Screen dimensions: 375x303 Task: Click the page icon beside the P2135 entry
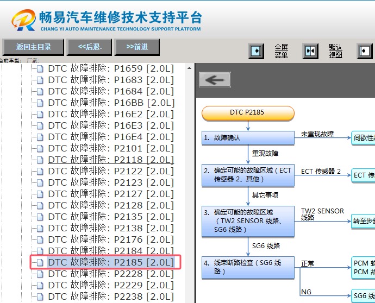coord(40,217)
